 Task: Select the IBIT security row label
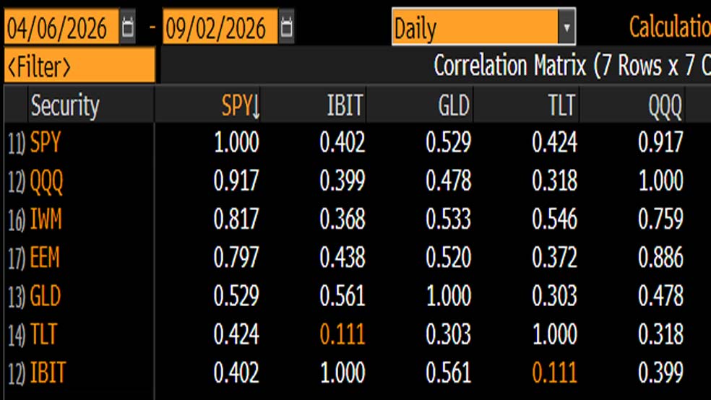point(48,373)
